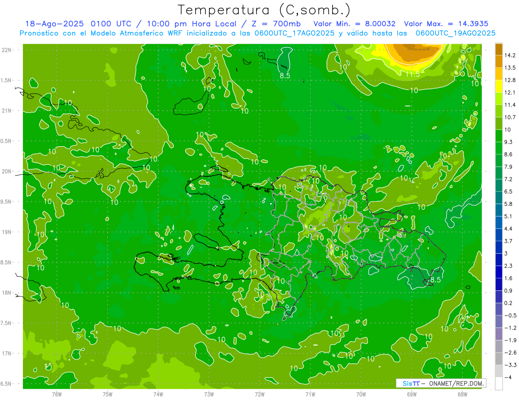Image resolution: width=519 pixels, height=400 pixels.
Task: Click the '-4' colorbar value
Action: click(508, 378)
